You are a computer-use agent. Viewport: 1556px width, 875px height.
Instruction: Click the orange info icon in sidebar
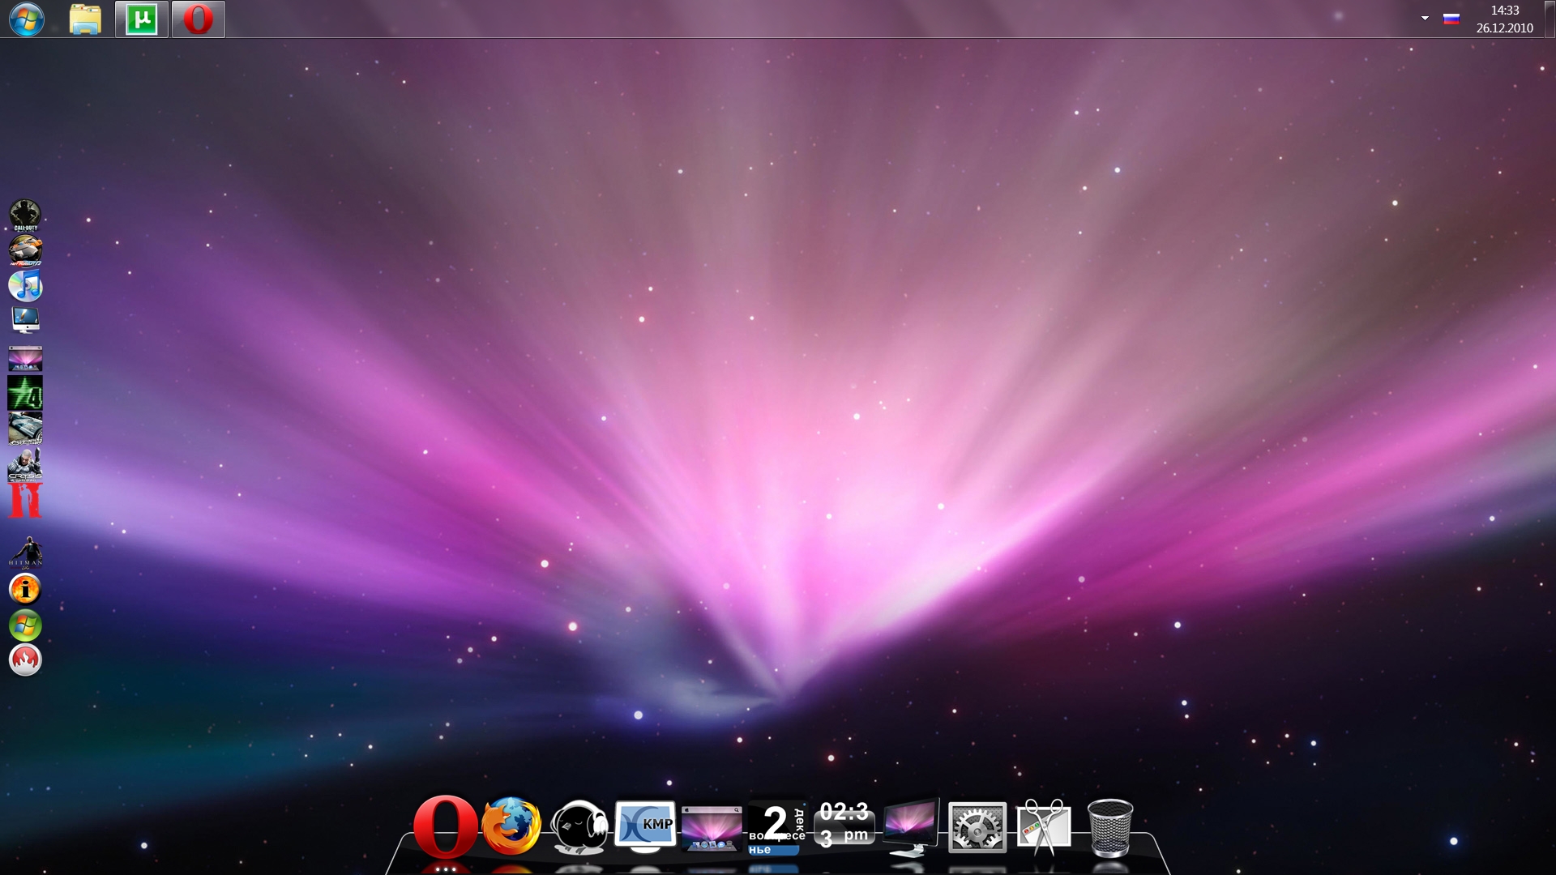(x=25, y=589)
